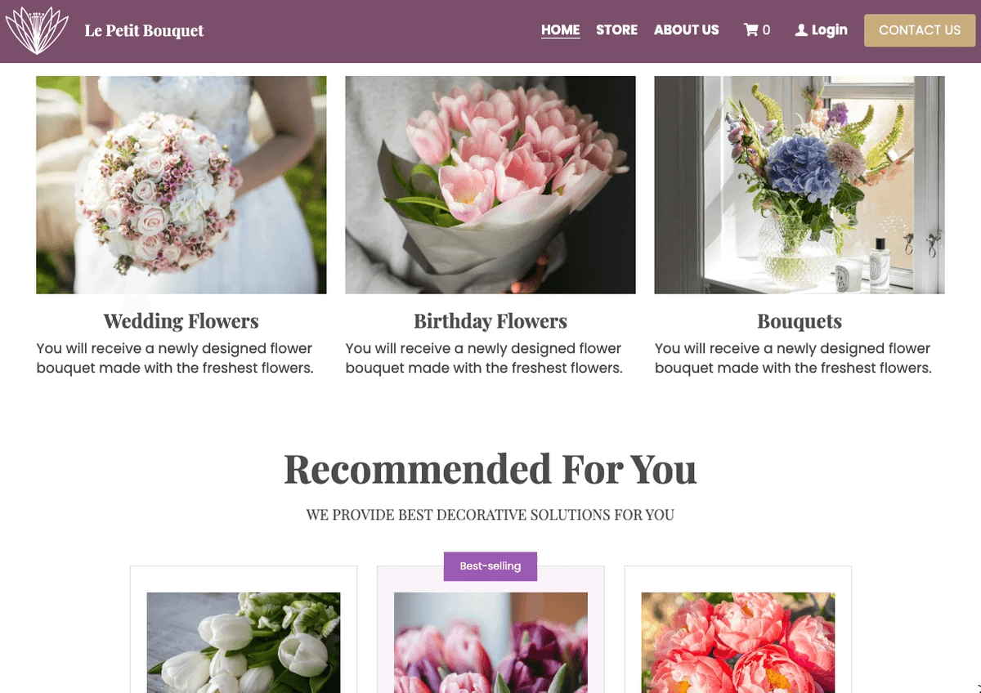Open the shopping cart icon

pyautogui.click(x=750, y=30)
